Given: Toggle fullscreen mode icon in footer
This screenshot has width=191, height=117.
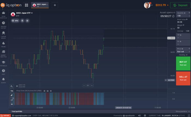Looking at the screenshot, I should pos(189,115).
